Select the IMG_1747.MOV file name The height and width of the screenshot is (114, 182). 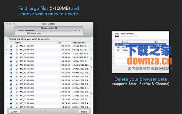point(27,107)
